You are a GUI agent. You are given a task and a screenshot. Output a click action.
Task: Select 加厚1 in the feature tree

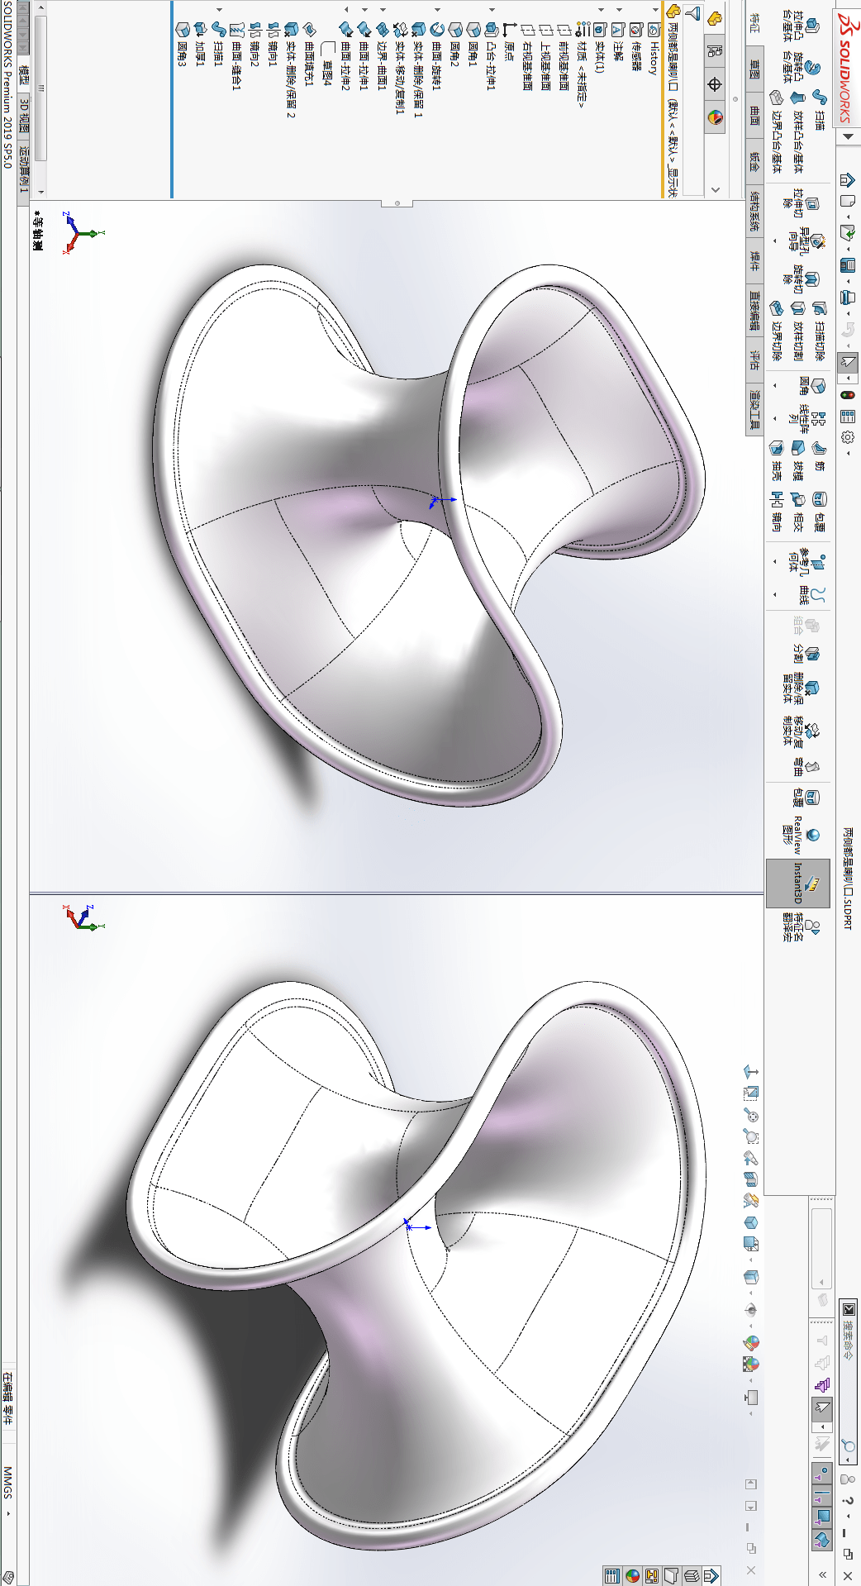200,42
